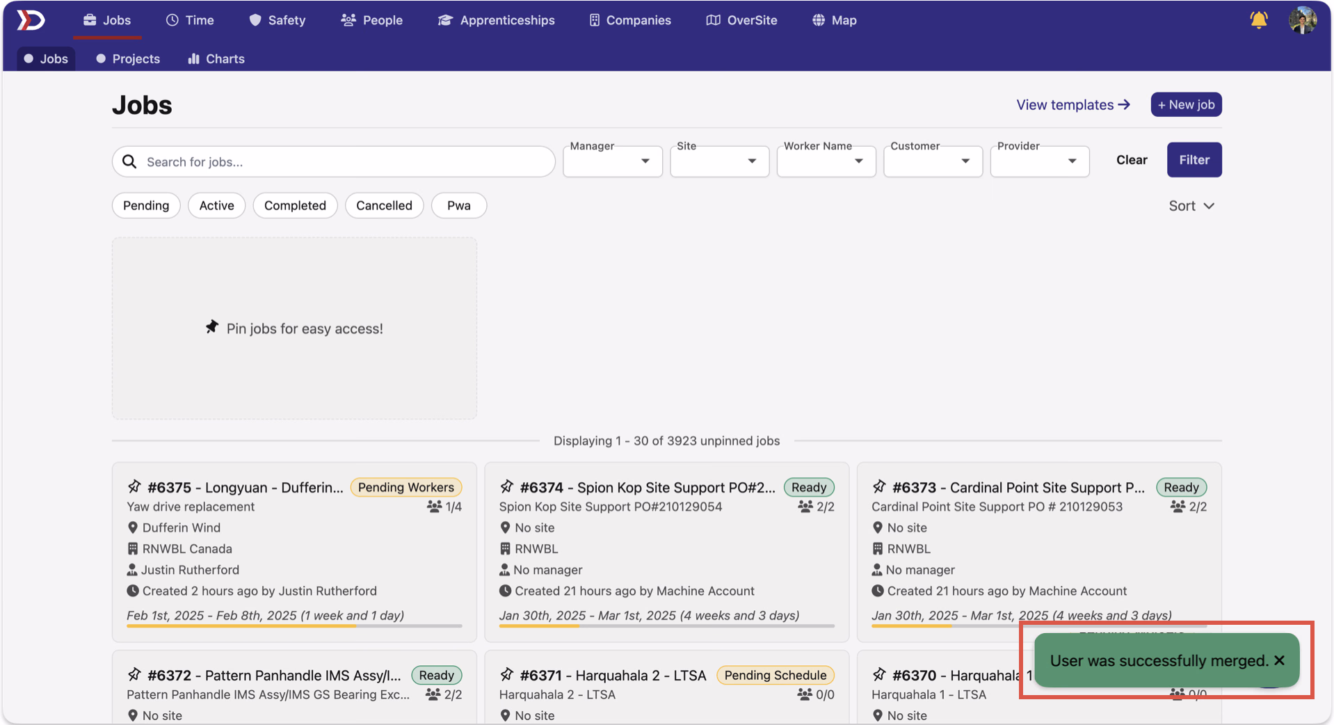Click the + New job button
The image size is (1334, 725).
click(x=1186, y=104)
